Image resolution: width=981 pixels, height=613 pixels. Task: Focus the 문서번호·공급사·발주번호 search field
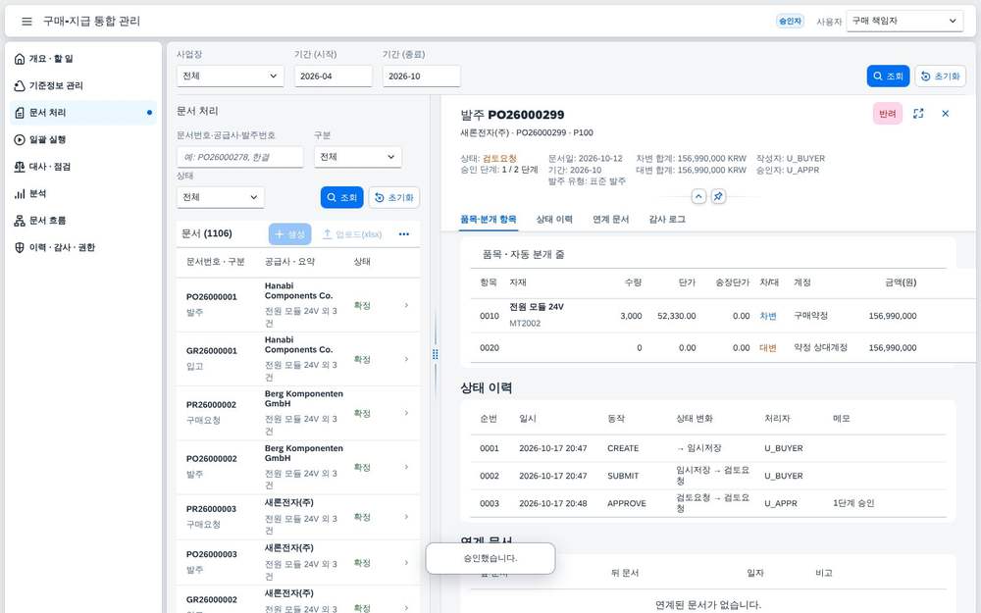point(240,157)
